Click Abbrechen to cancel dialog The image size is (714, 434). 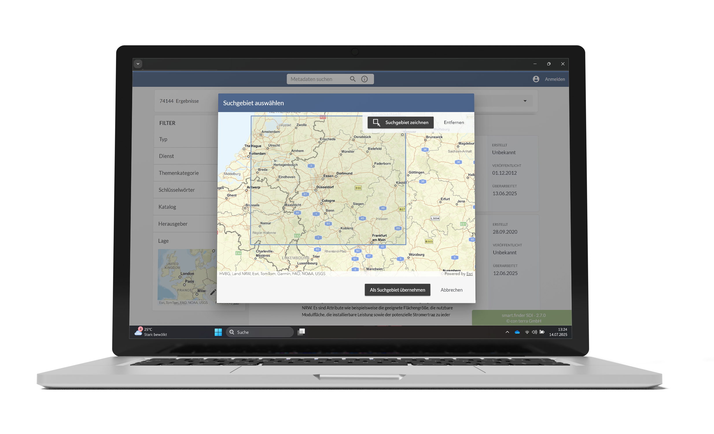pyautogui.click(x=451, y=290)
